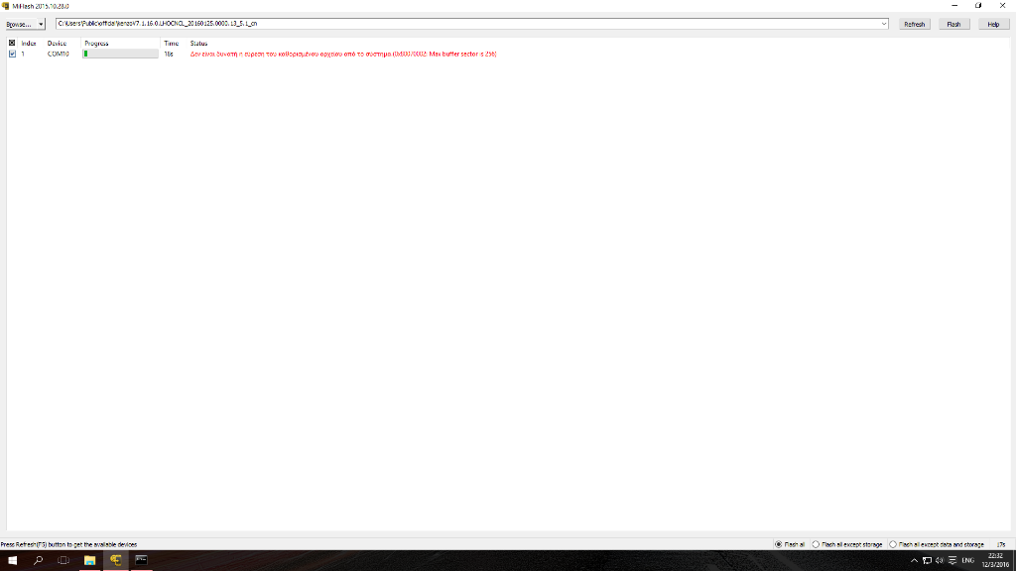The height and width of the screenshot is (571, 1016).
Task: Start flashing with the Flash button
Action: tap(953, 24)
